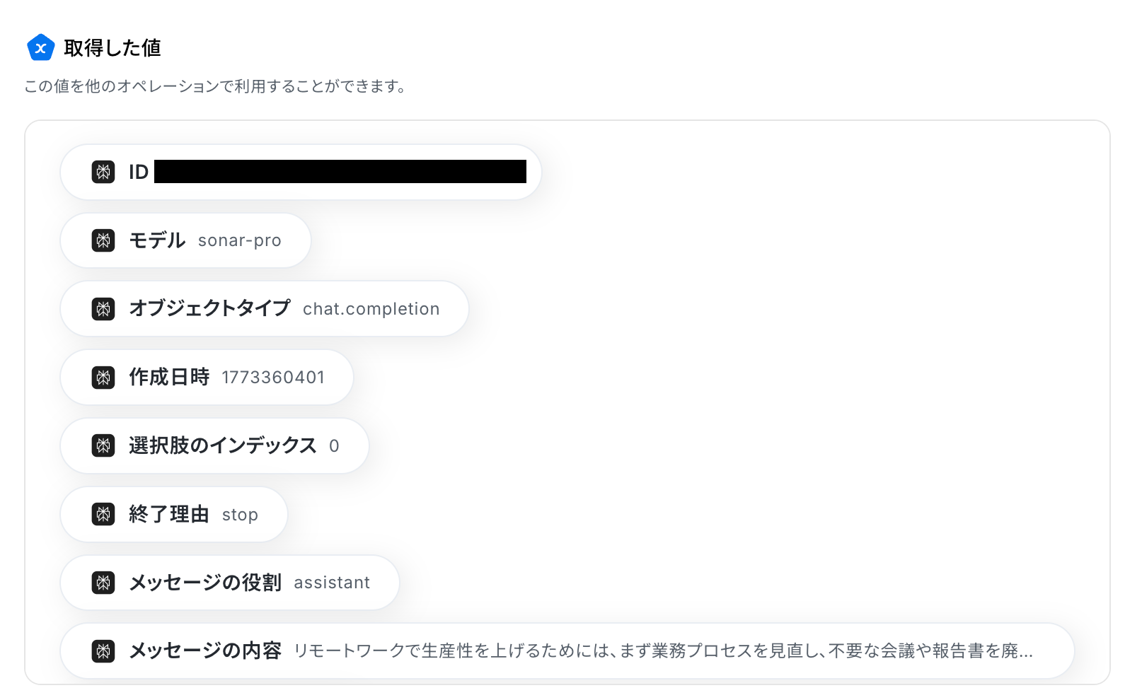Click the redacted ID value
This screenshot has height=700, width=1125.
pos(340,172)
